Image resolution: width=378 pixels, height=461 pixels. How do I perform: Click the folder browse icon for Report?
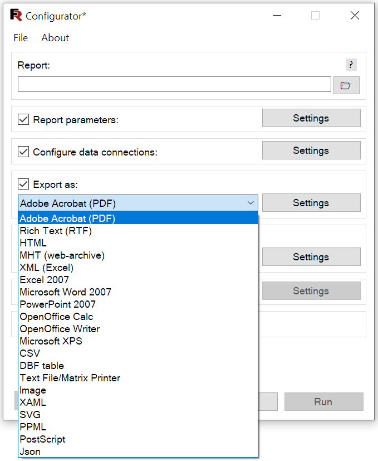pos(346,85)
